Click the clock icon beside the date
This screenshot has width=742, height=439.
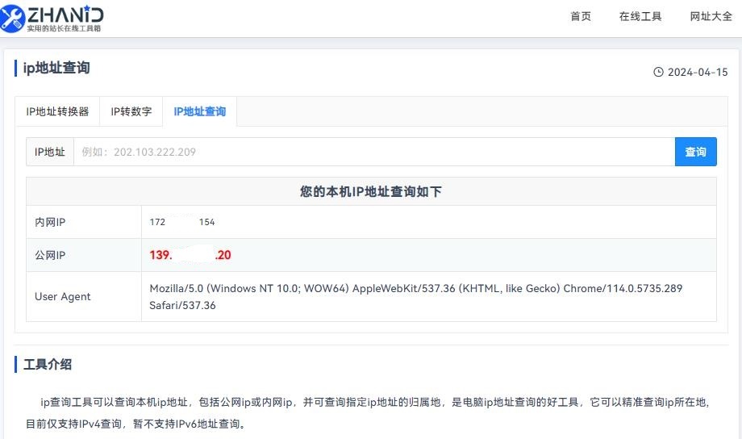coord(658,72)
